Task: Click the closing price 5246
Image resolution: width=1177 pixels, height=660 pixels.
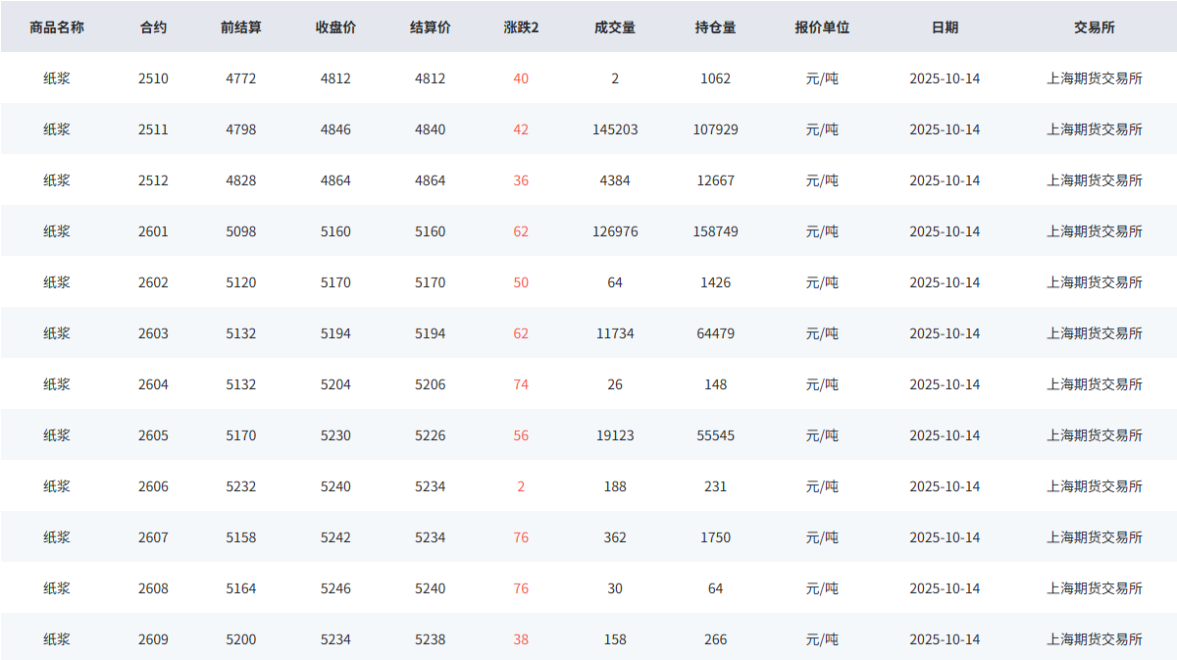Action: pos(335,588)
